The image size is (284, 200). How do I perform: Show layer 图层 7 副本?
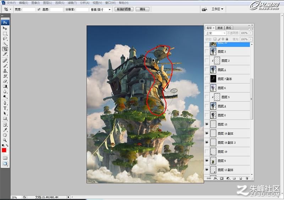207,79
